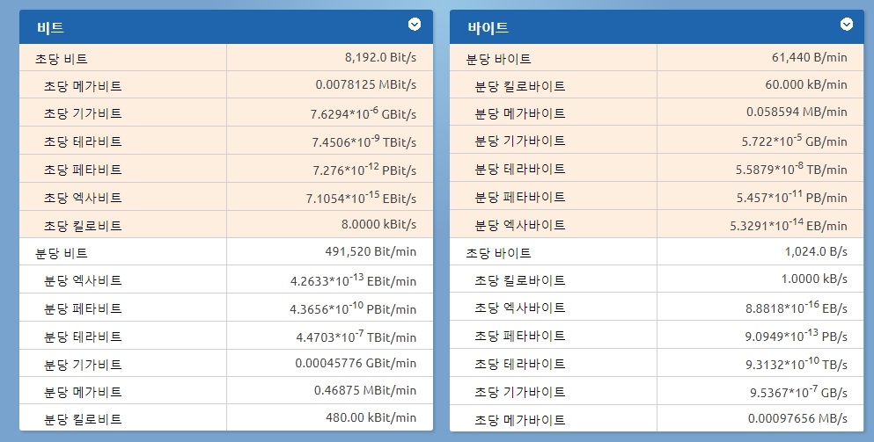The image size is (874, 442).
Task: Click the 5.722*10^-5 GB/min value
Action: [795, 141]
